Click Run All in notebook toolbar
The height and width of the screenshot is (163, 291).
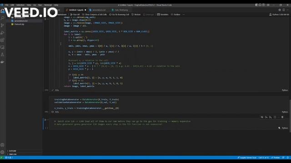[75, 14]
